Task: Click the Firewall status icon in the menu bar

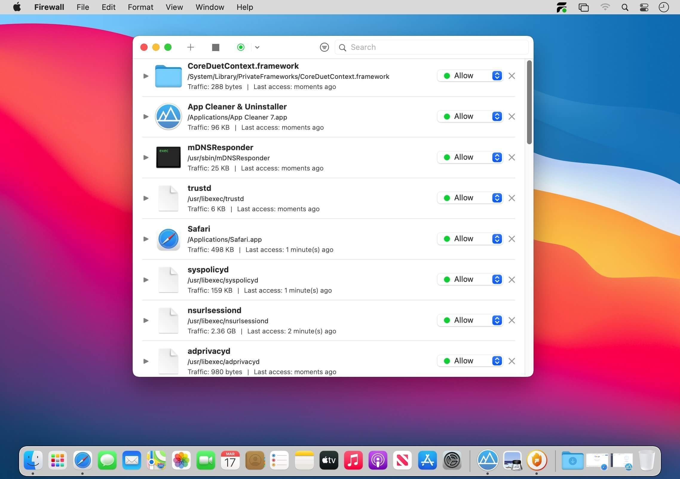Action: pyautogui.click(x=562, y=7)
